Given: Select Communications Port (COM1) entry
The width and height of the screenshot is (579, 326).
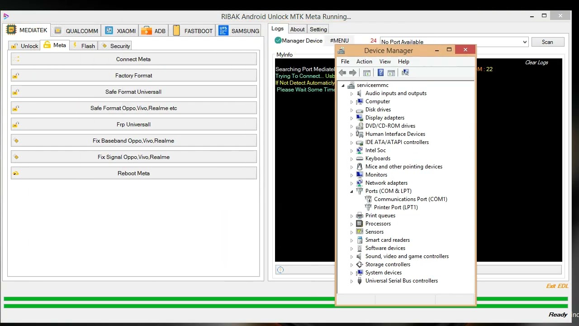Looking at the screenshot, I should coord(410,199).
